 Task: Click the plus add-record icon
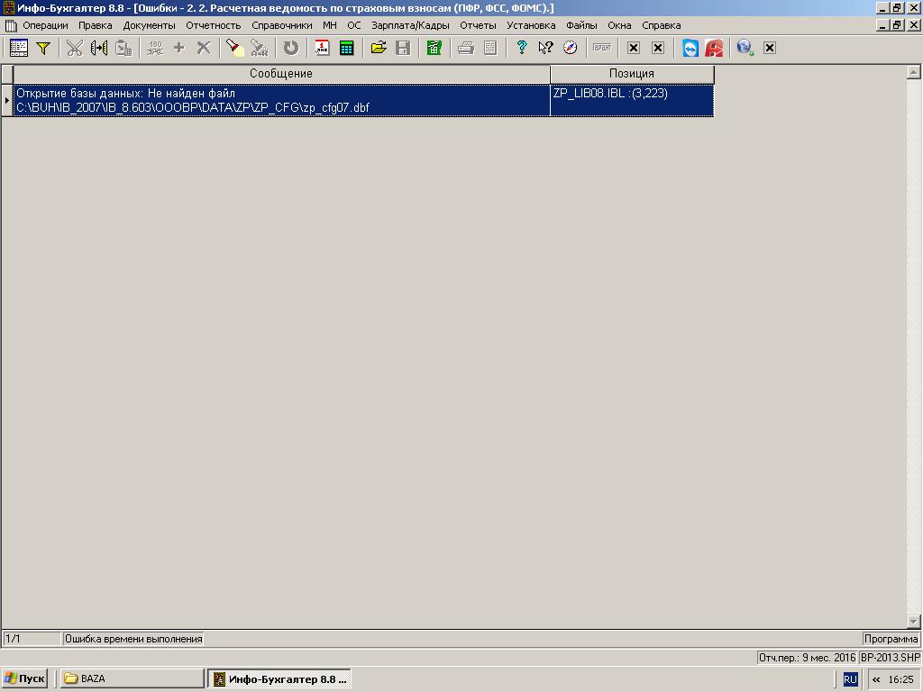pyautogui.click(x=179, y=48)
